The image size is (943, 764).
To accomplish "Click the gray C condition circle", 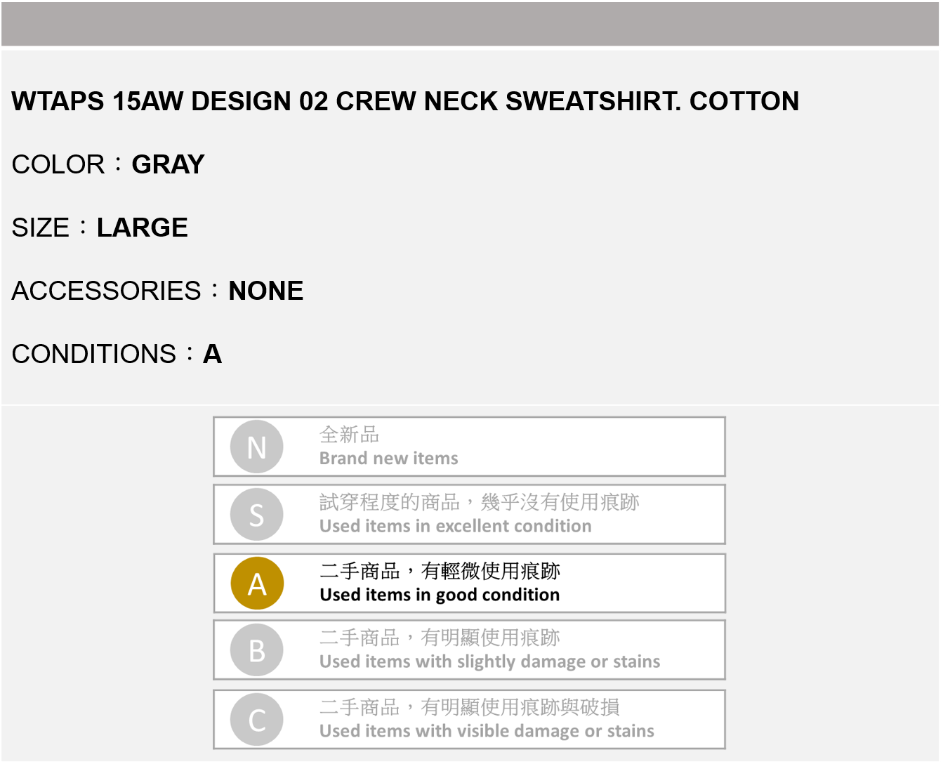I will pos(257,720).
